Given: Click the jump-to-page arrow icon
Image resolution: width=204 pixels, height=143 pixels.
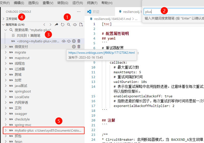Looking at the screenshot, I should (x=57, y=25).
